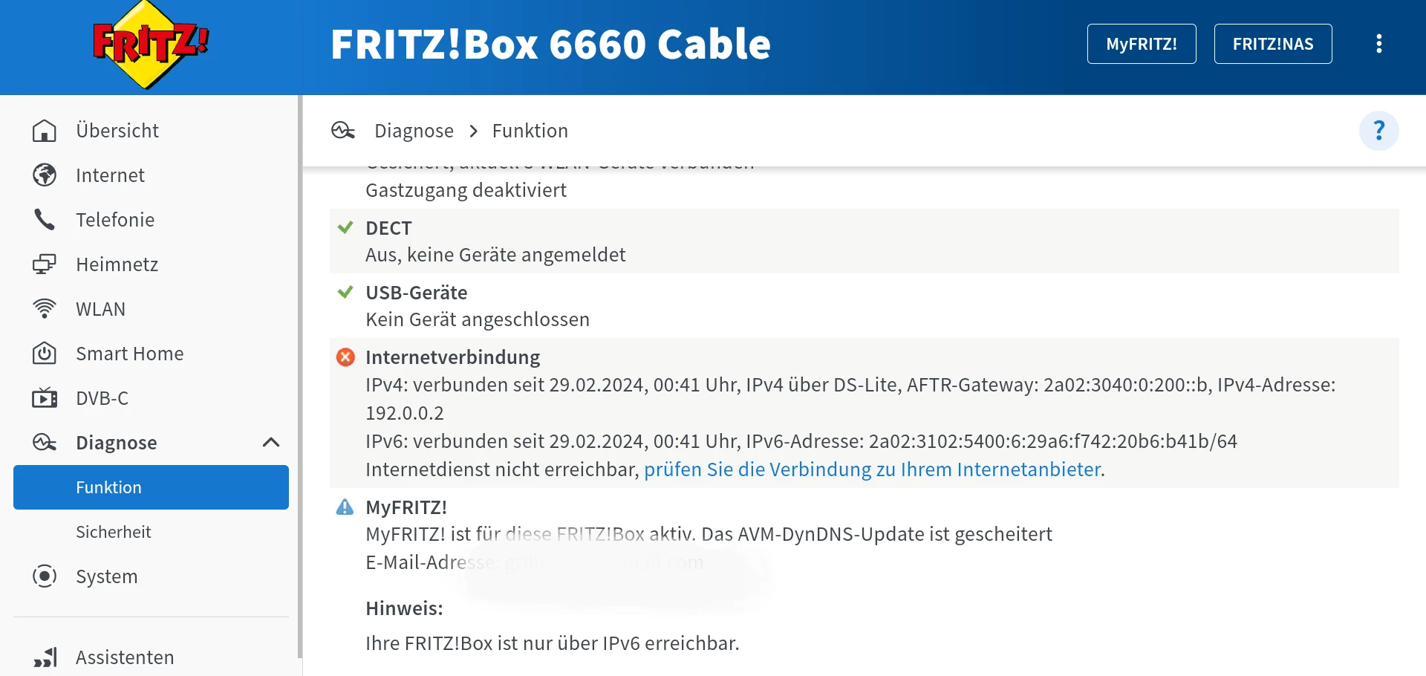The image size is (1426, 676).
Task: Select the Funktion submenu item
Action: point(151,487)
